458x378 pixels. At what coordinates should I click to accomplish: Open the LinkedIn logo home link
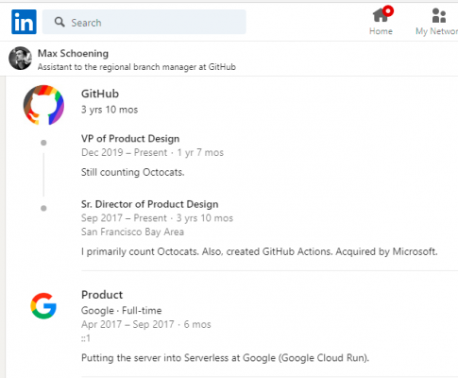point(24,22)
